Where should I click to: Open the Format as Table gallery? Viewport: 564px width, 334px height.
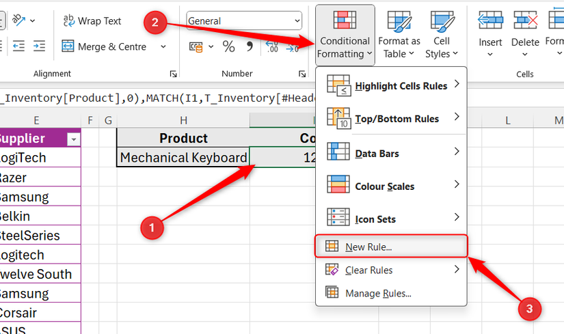399,34
